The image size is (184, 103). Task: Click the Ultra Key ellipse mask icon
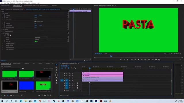pos(5,35)
